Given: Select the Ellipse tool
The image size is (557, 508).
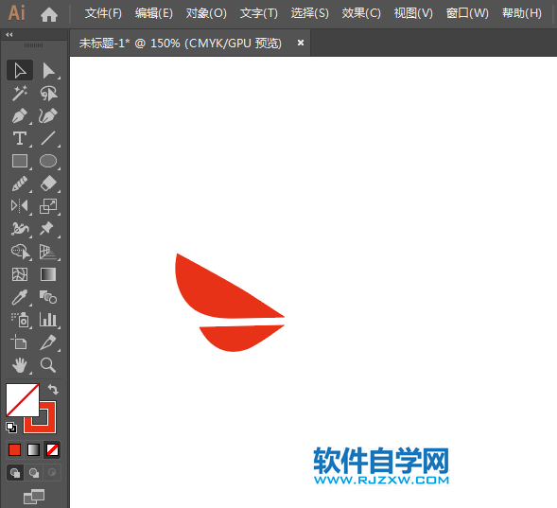Looking at the screenshot, I should click(48, 161).
